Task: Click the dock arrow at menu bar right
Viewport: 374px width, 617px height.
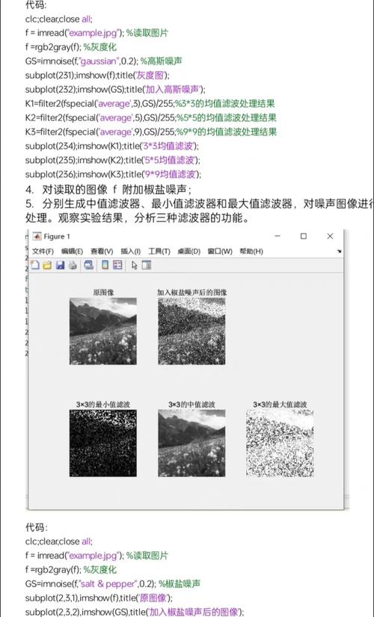Action: coord(339,251)
